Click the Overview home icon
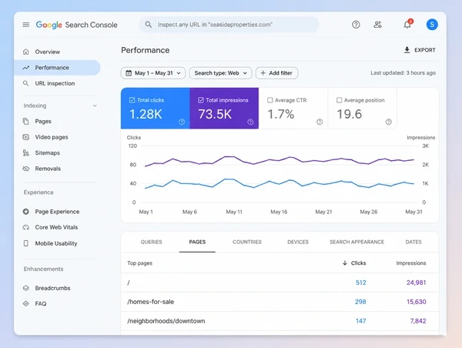The height and width of the screenshot is (348, 462). pos(26,52)
